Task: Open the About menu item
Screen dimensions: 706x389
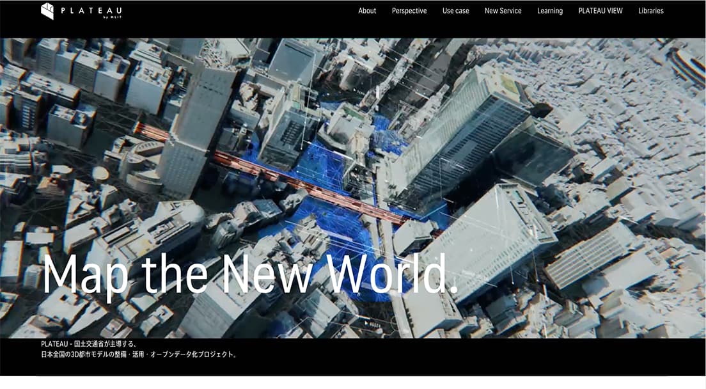Action: pyautogui.click(x=367, y=11)
